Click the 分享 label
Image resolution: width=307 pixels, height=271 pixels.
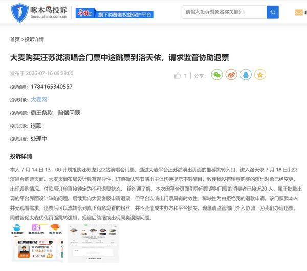(x=200, y=76)
